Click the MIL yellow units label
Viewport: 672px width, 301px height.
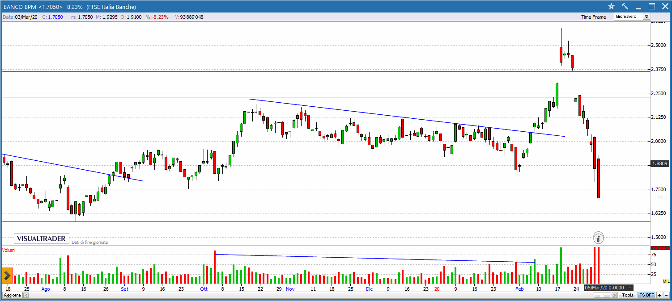[666, 281]
